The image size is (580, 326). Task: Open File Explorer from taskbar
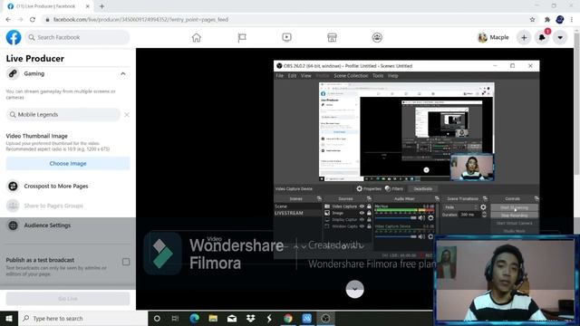tap(213, 318)
